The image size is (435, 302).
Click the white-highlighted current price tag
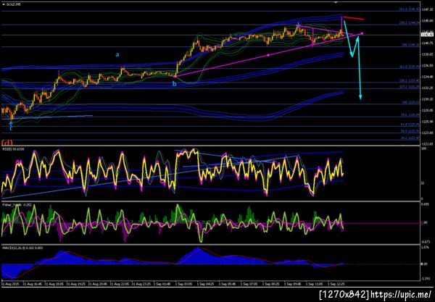click(x=427, y=34)
